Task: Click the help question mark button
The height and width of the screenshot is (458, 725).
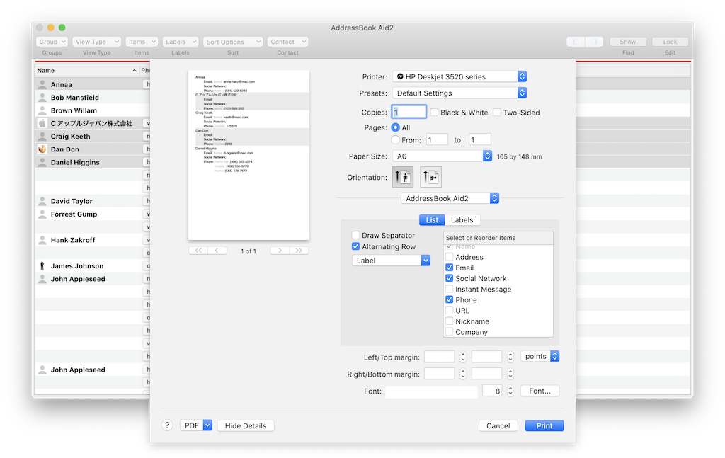Action: point(168,425)
